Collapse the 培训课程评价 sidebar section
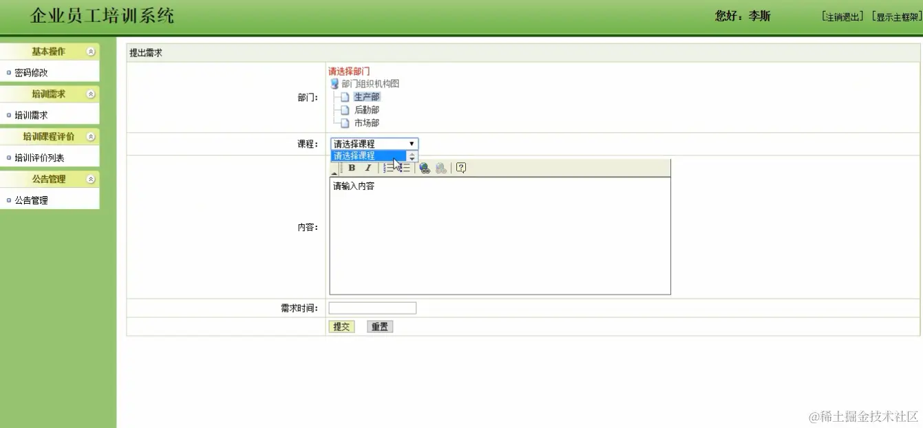Image resolution: width=923 pixels, height=428 pixels. pos(91,137)
